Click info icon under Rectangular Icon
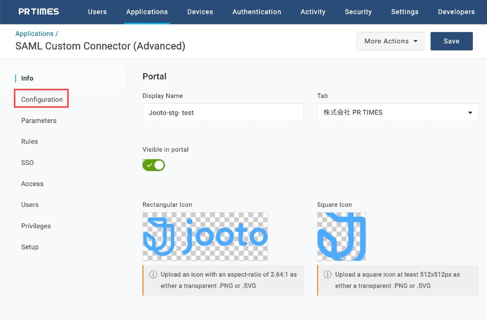Image resolution: width=487 pixels, height=320 pixels. coord(153,274)
